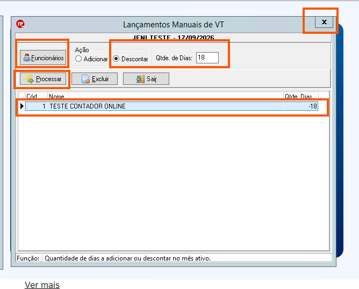Click the Qtde. Dias column header
Screen dimensions: 359x289
[x=301, y=96]
